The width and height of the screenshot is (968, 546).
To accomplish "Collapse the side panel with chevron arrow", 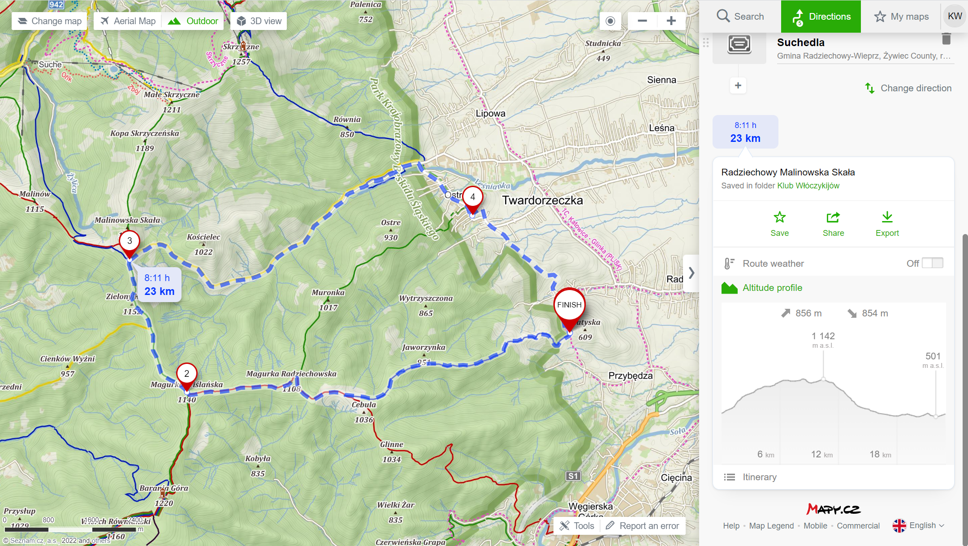I will [x=691, y=273].
